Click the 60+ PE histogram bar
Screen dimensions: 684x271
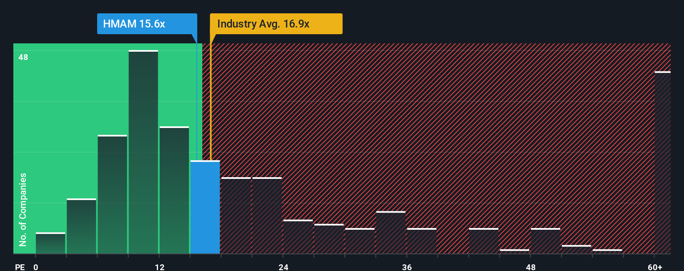(662, 163)
